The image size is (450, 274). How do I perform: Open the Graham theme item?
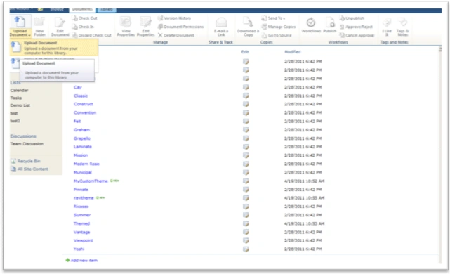tap(82, 130)
